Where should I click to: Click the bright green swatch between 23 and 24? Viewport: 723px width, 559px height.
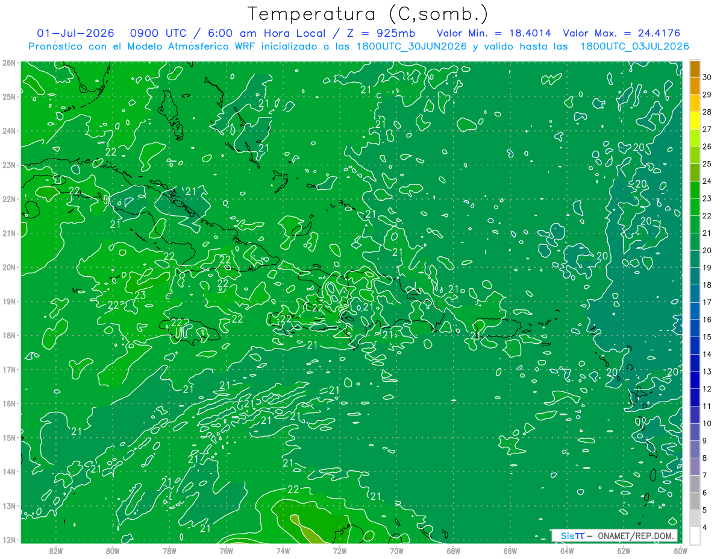coord(695,190)
